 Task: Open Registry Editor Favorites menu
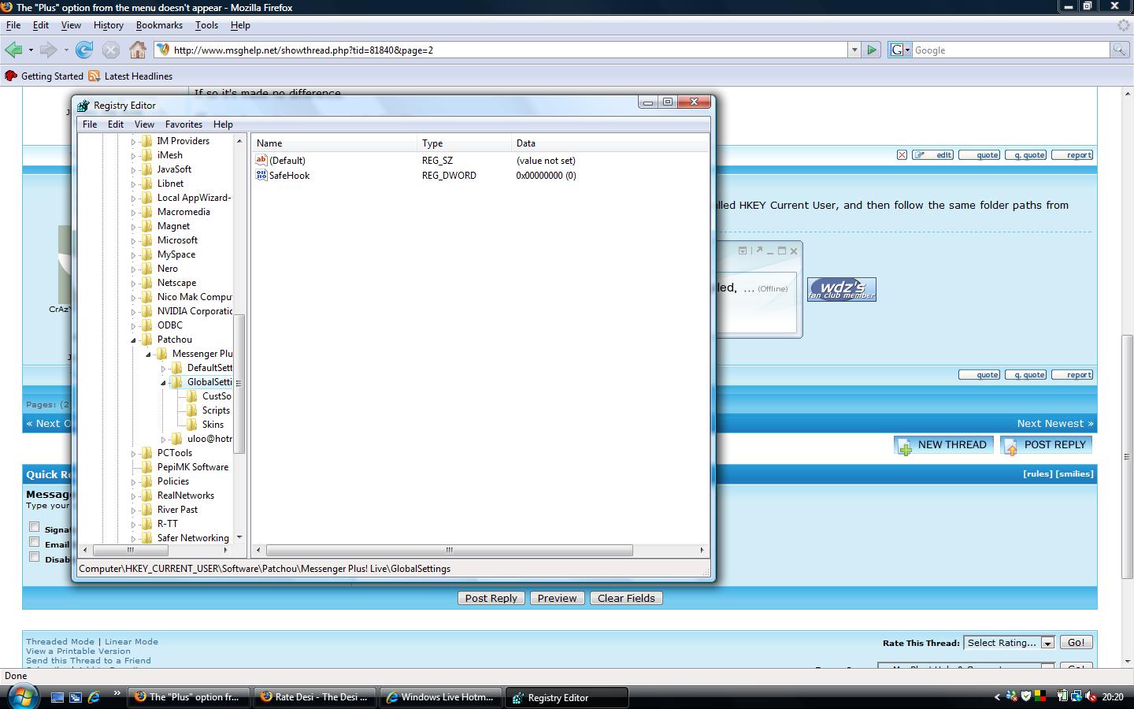pos(183,124)
